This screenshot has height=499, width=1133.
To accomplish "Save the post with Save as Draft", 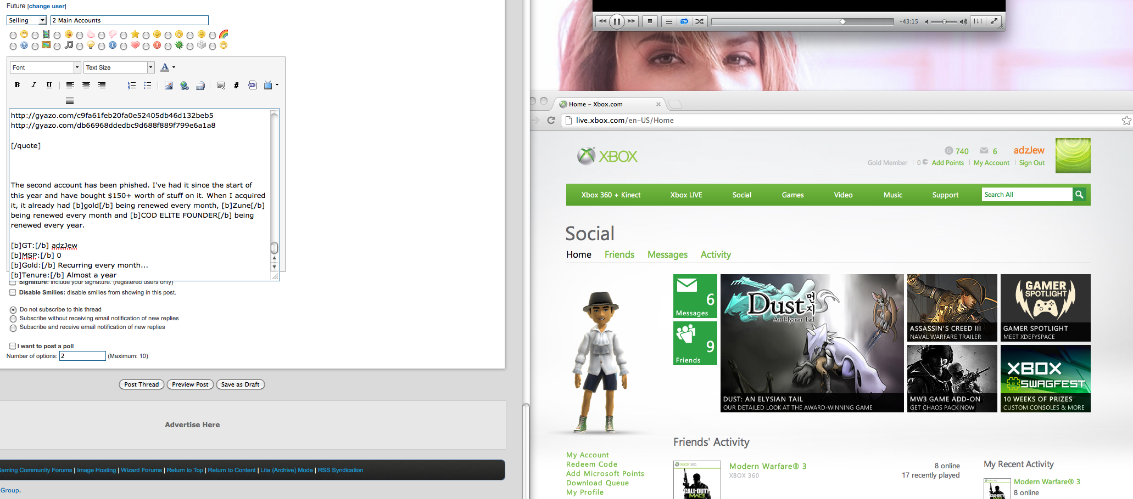I will pos(241,384).
